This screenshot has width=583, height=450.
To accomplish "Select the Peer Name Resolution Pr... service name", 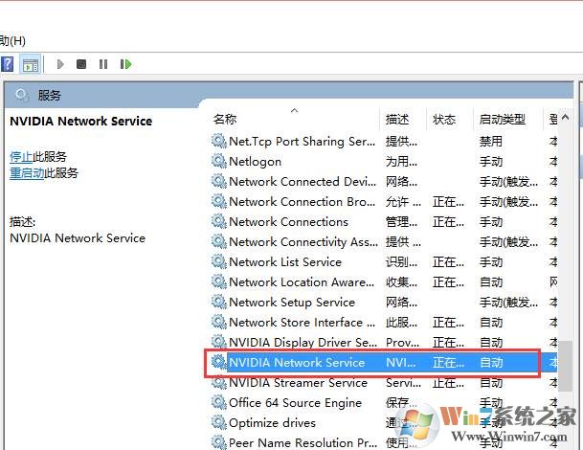I will pos(303,442).
